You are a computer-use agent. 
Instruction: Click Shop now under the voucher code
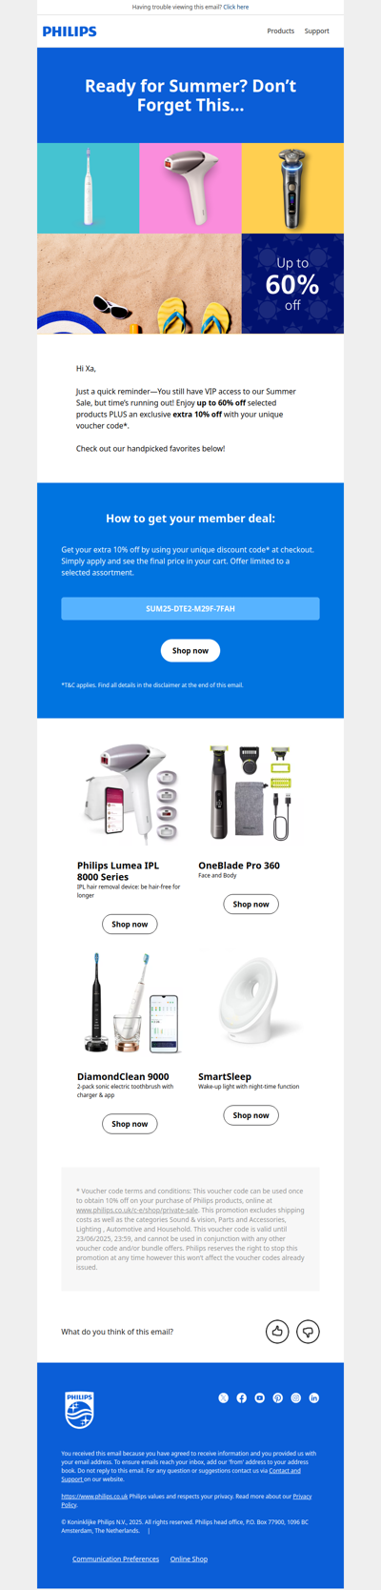(190, 650)
